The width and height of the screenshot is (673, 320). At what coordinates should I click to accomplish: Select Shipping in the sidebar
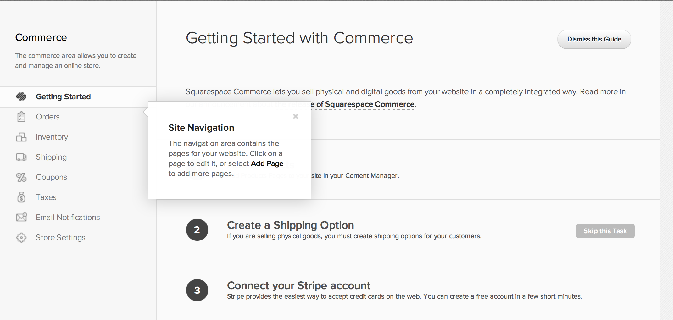[x=51, y=157]
